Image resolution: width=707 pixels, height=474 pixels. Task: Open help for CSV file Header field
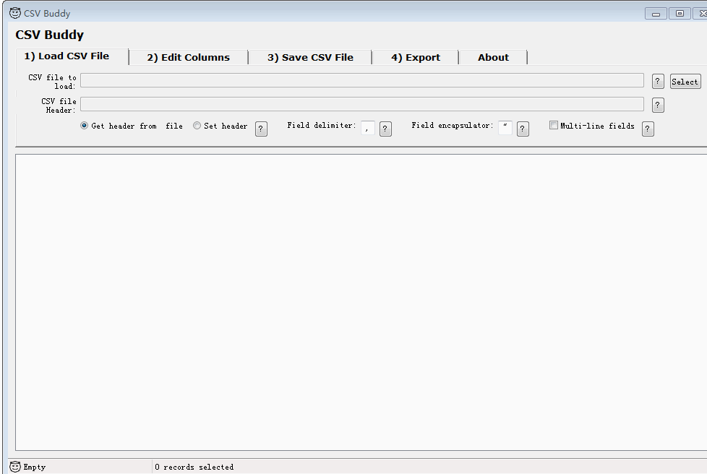(x=658, y=105)
